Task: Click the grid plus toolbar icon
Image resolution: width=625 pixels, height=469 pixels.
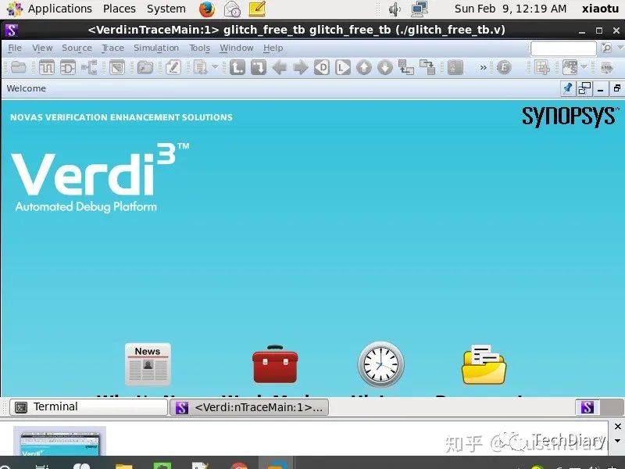Action: click(542, 67)
